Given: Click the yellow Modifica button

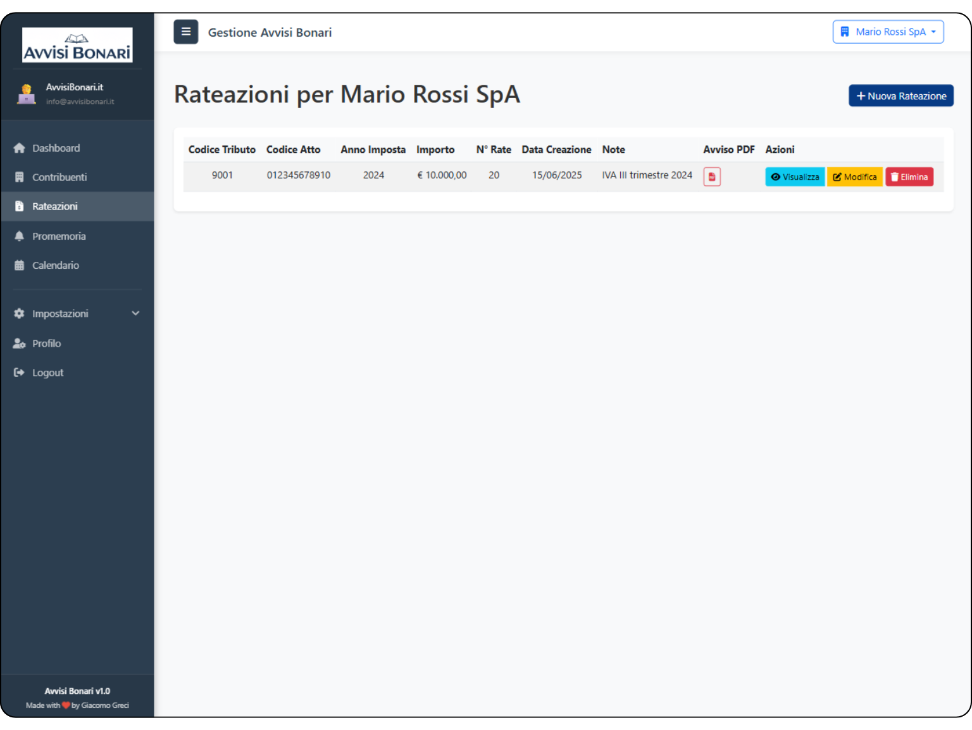Looking at the screenshot, I should (x=854, y=177).
